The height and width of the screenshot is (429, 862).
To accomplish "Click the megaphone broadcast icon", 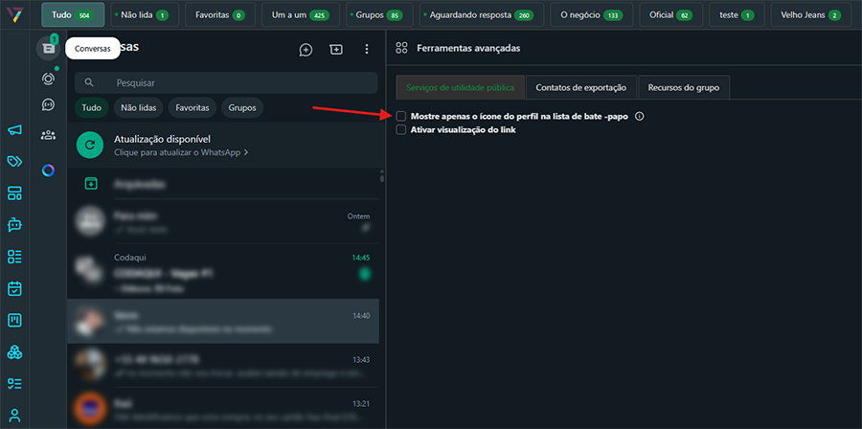I will click(14, 130).
